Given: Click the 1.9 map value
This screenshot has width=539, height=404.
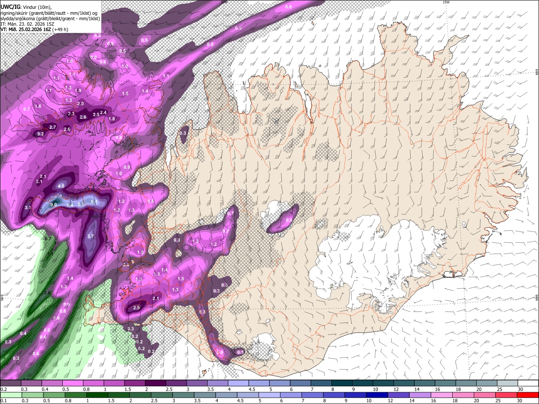Looking at the screenshot, I should (78, 90).
